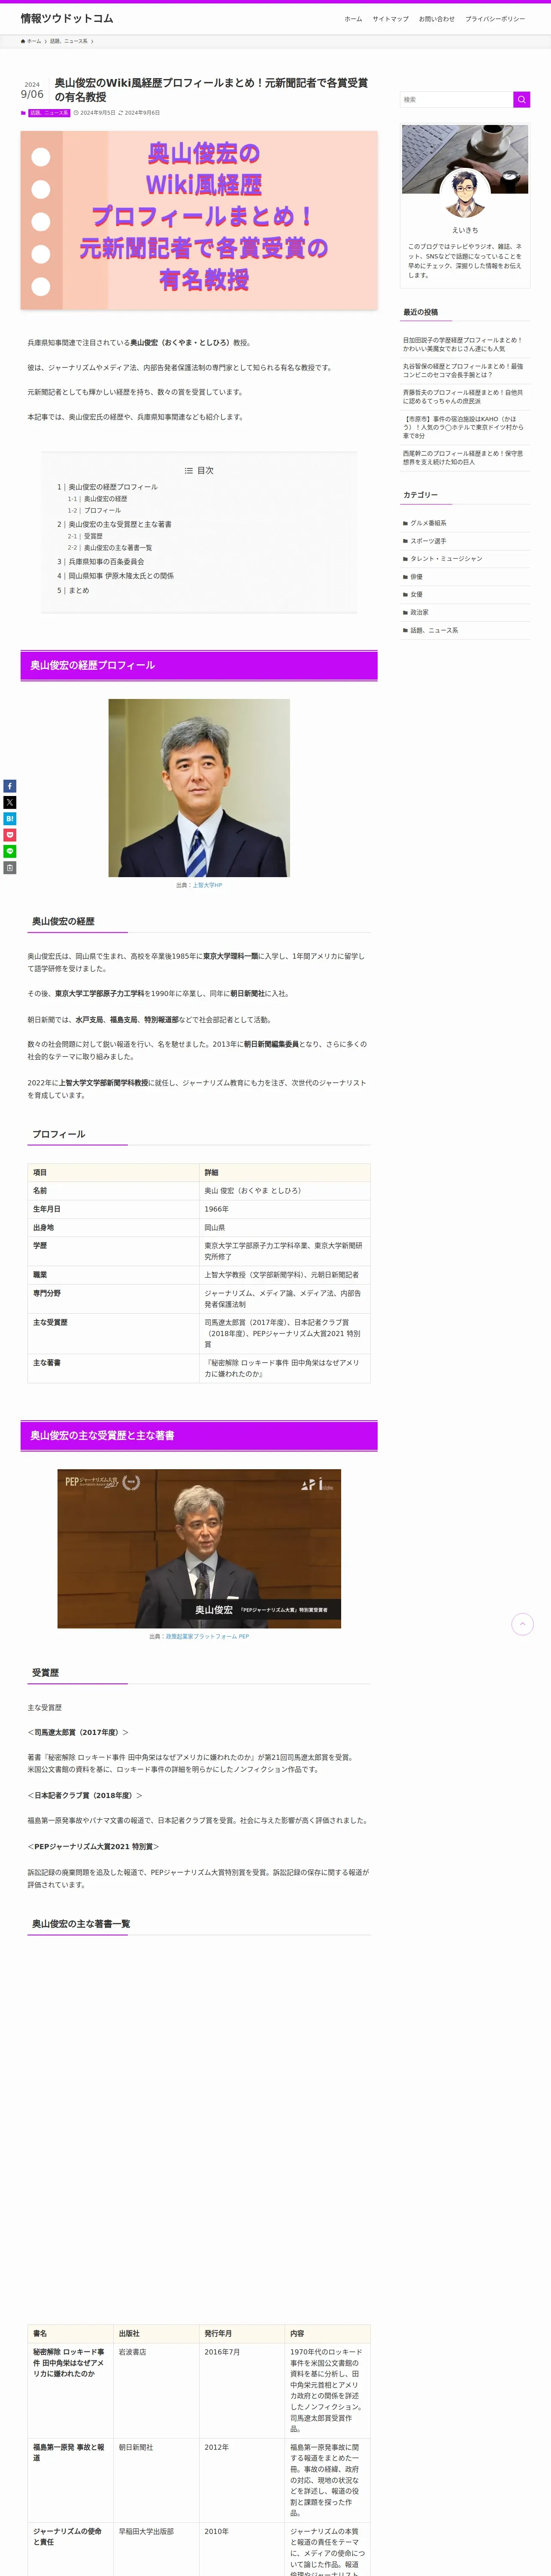551x2576 pixels.
Task: Click the pink article title banner image
Action: click(x=199, y=219)
